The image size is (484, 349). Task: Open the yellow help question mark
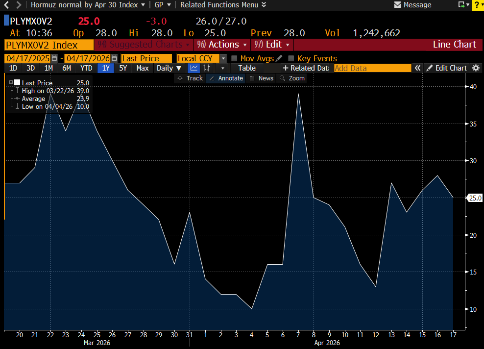click(x=477, y=5)
